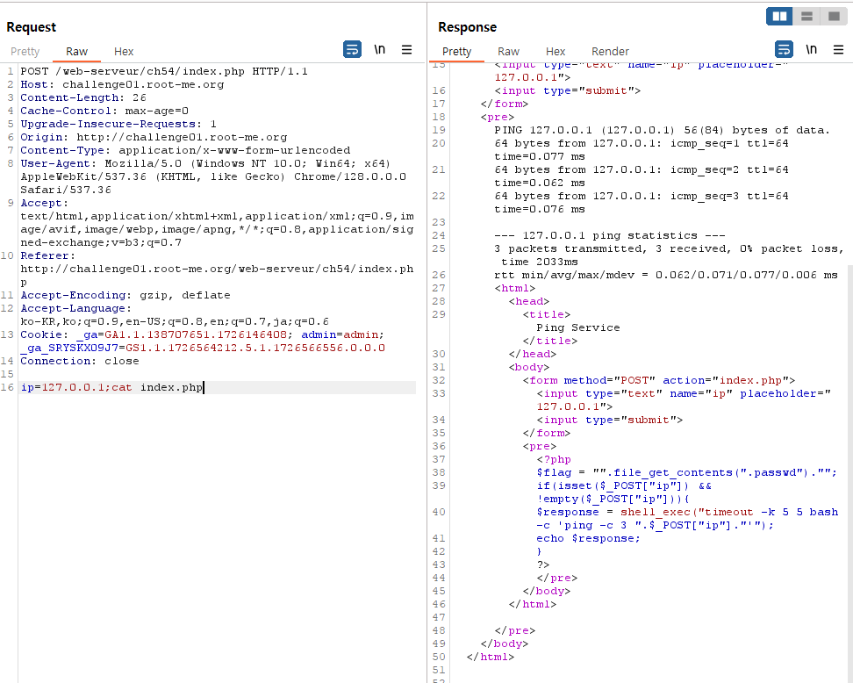Switch Response view to Raw tab
This screenshot has height=683, width=853.
click(x=508, y=51)
